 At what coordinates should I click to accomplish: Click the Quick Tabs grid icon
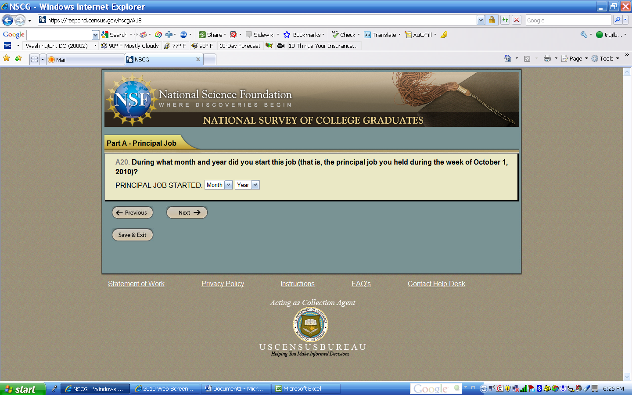coord(34,59)
